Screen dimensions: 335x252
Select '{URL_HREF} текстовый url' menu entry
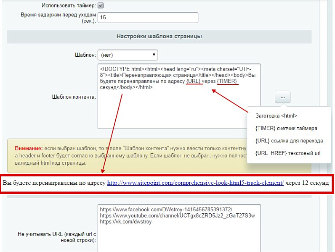[288, 153]
